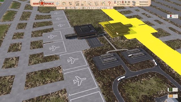This screenshot has height=102, width=181.
Task: Select quick-bar slot 3 with the hatched icon
Action: point(76,8)
